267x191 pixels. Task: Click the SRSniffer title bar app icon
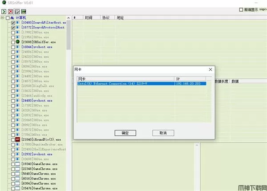(x=4, y=3)
